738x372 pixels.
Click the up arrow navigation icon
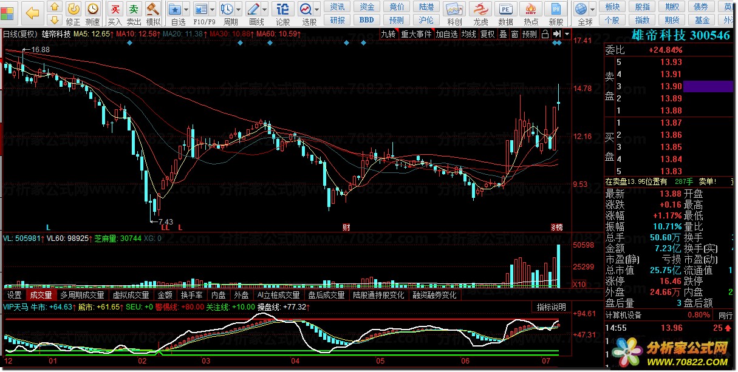54,7
